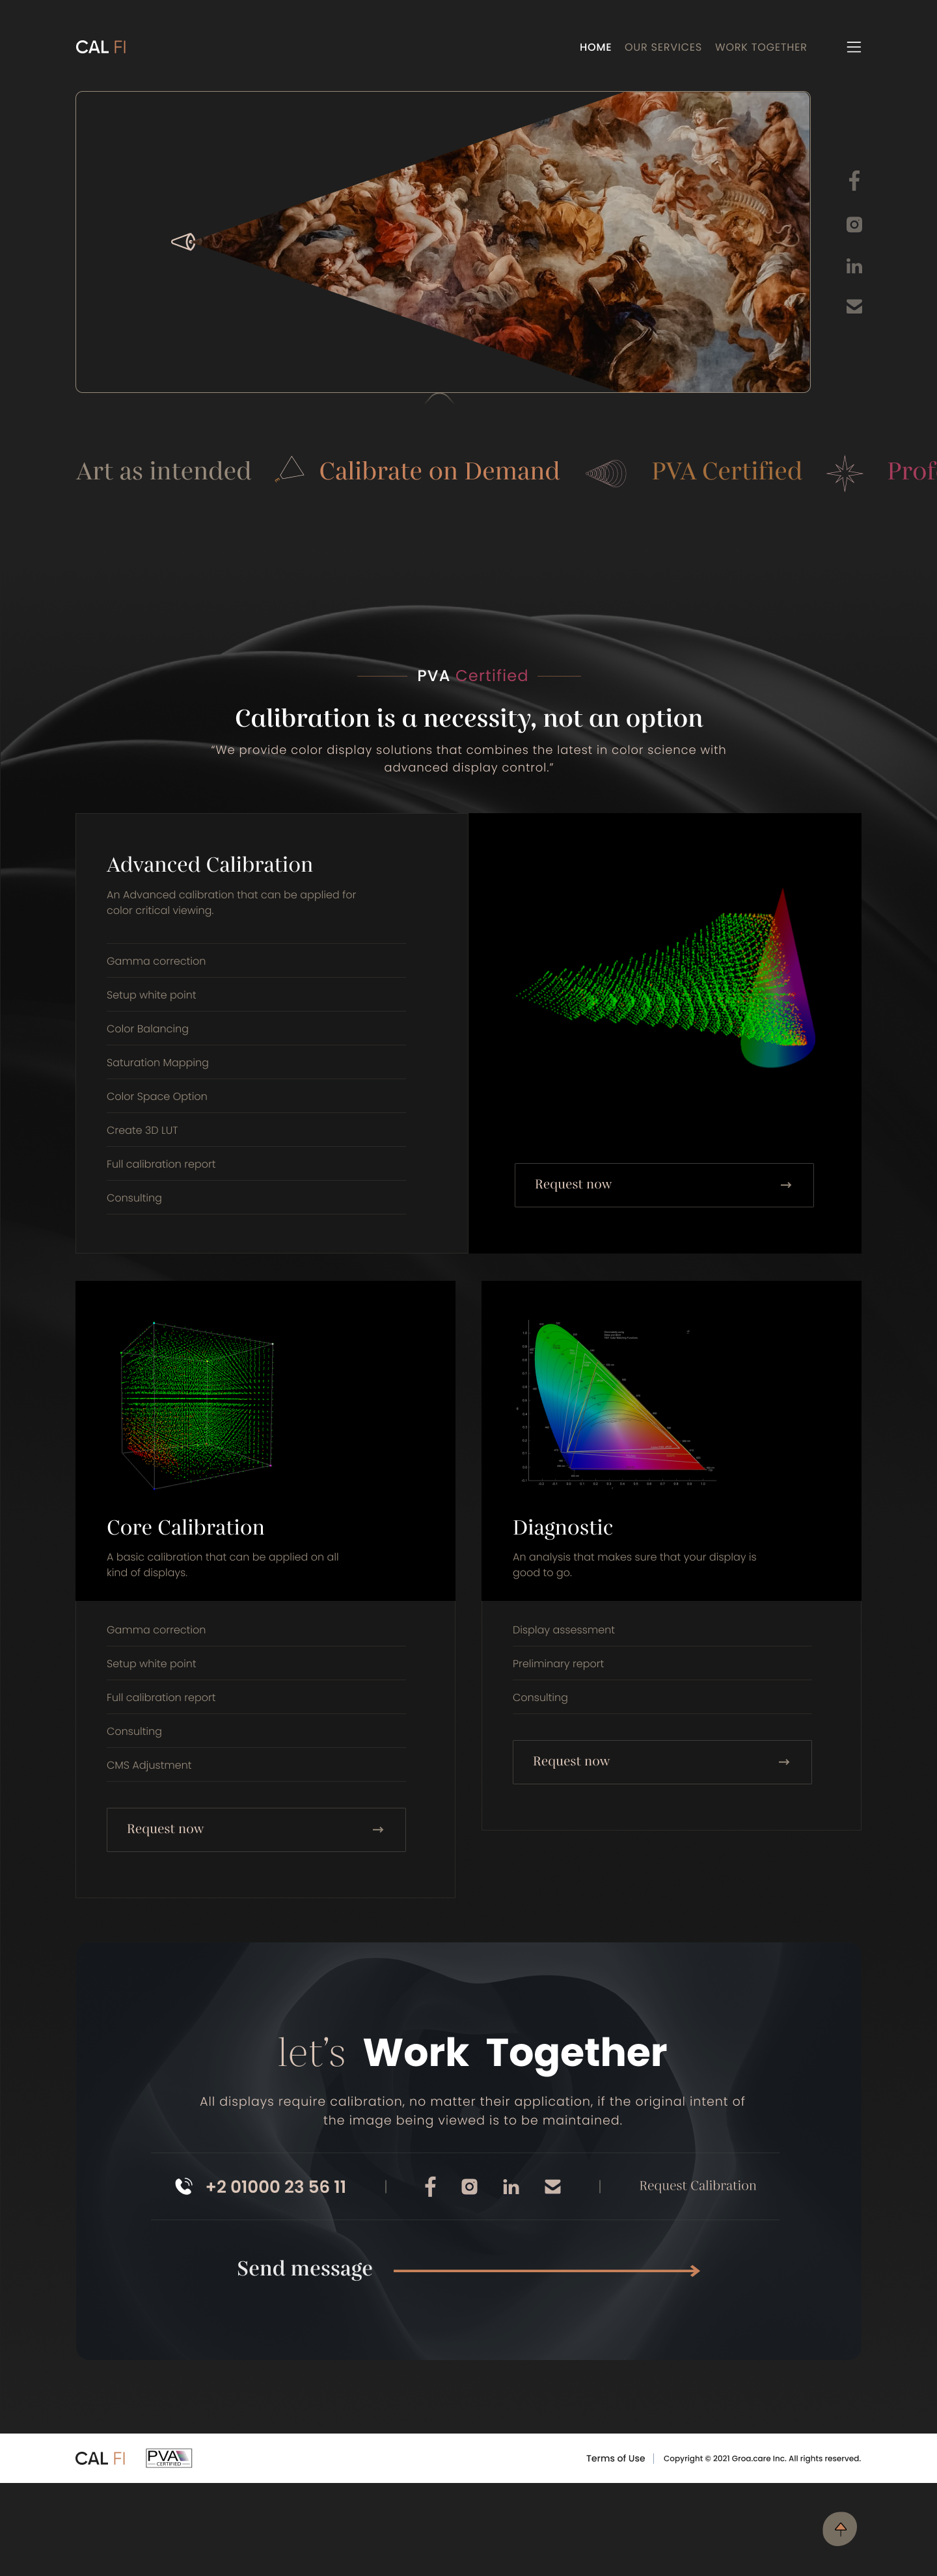Click the Instagram icon in right sidebar
Image resolution: width=937 pixels, height=2576 pixels.
pyautogui.click(x=854, y=225)
